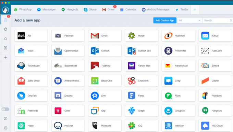Screen dimensions: 233x132
Task: Pick the Flock app tile
Action: (178, 96)
